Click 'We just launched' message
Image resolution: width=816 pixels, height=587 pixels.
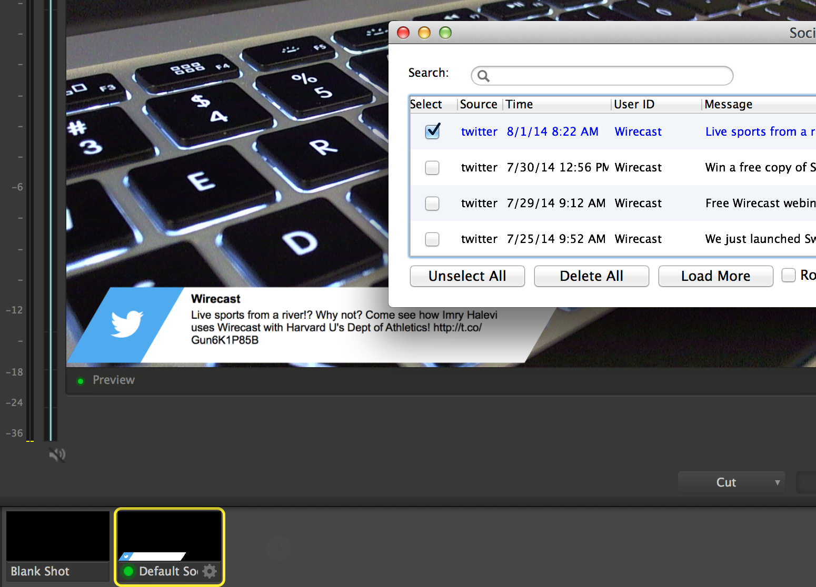(760, 239)
